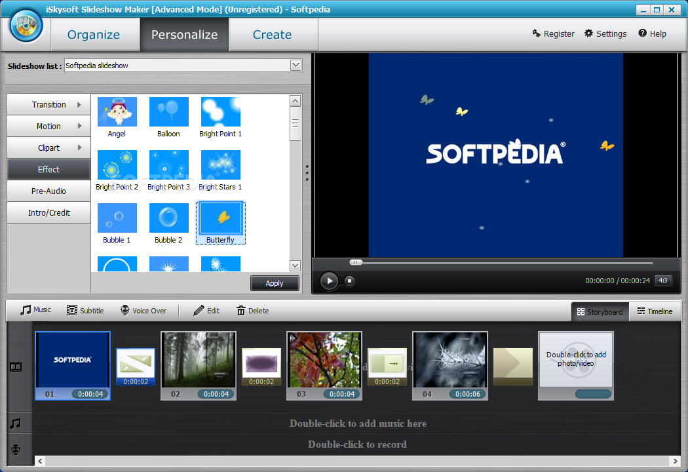This screenshot has height=472, width=688.
Task: Click the effects list scrollbar thumb
Action: click(296, 123)
